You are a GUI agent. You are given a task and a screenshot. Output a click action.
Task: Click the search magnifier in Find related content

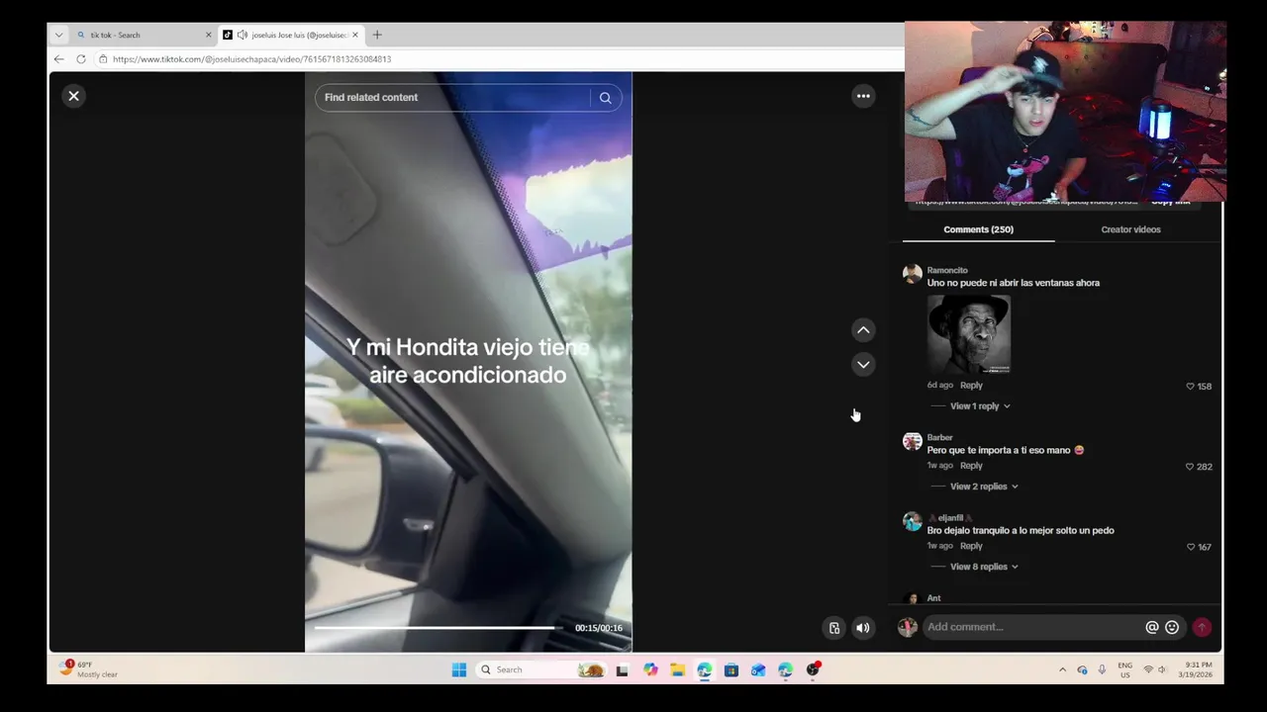pos(605,98)
